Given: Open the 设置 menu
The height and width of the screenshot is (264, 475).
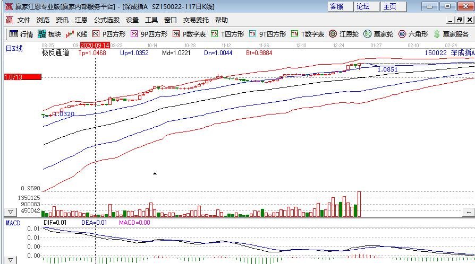Looking at the screenshot, I should coord(132,20).
